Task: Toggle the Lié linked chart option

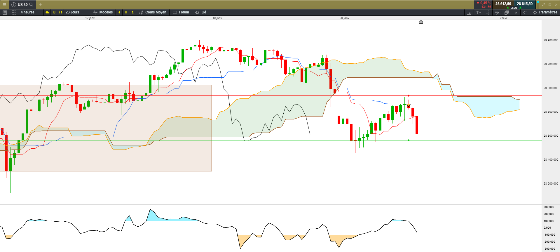Action: coord(201,12)
